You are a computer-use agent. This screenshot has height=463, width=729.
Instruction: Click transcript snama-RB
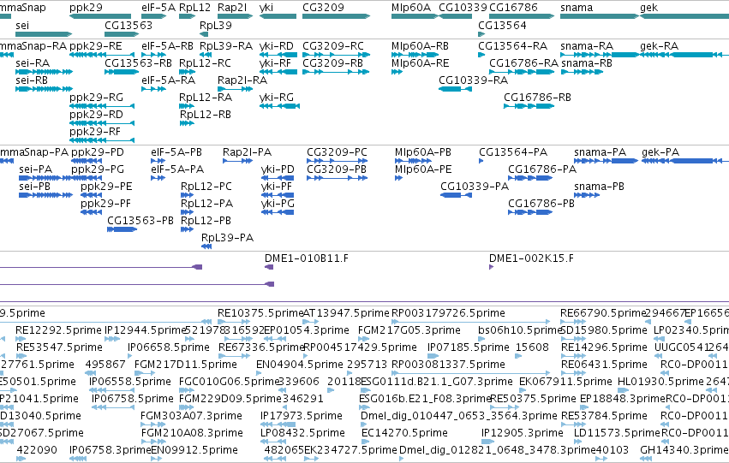click(x=587, y=63)
